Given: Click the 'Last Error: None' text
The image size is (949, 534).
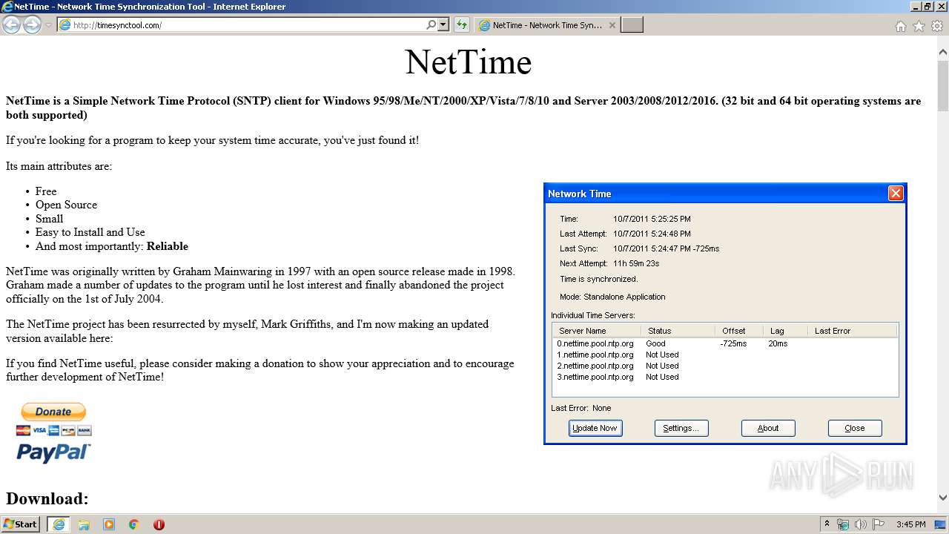Looking at the screenshot, I should pos(581,408).
